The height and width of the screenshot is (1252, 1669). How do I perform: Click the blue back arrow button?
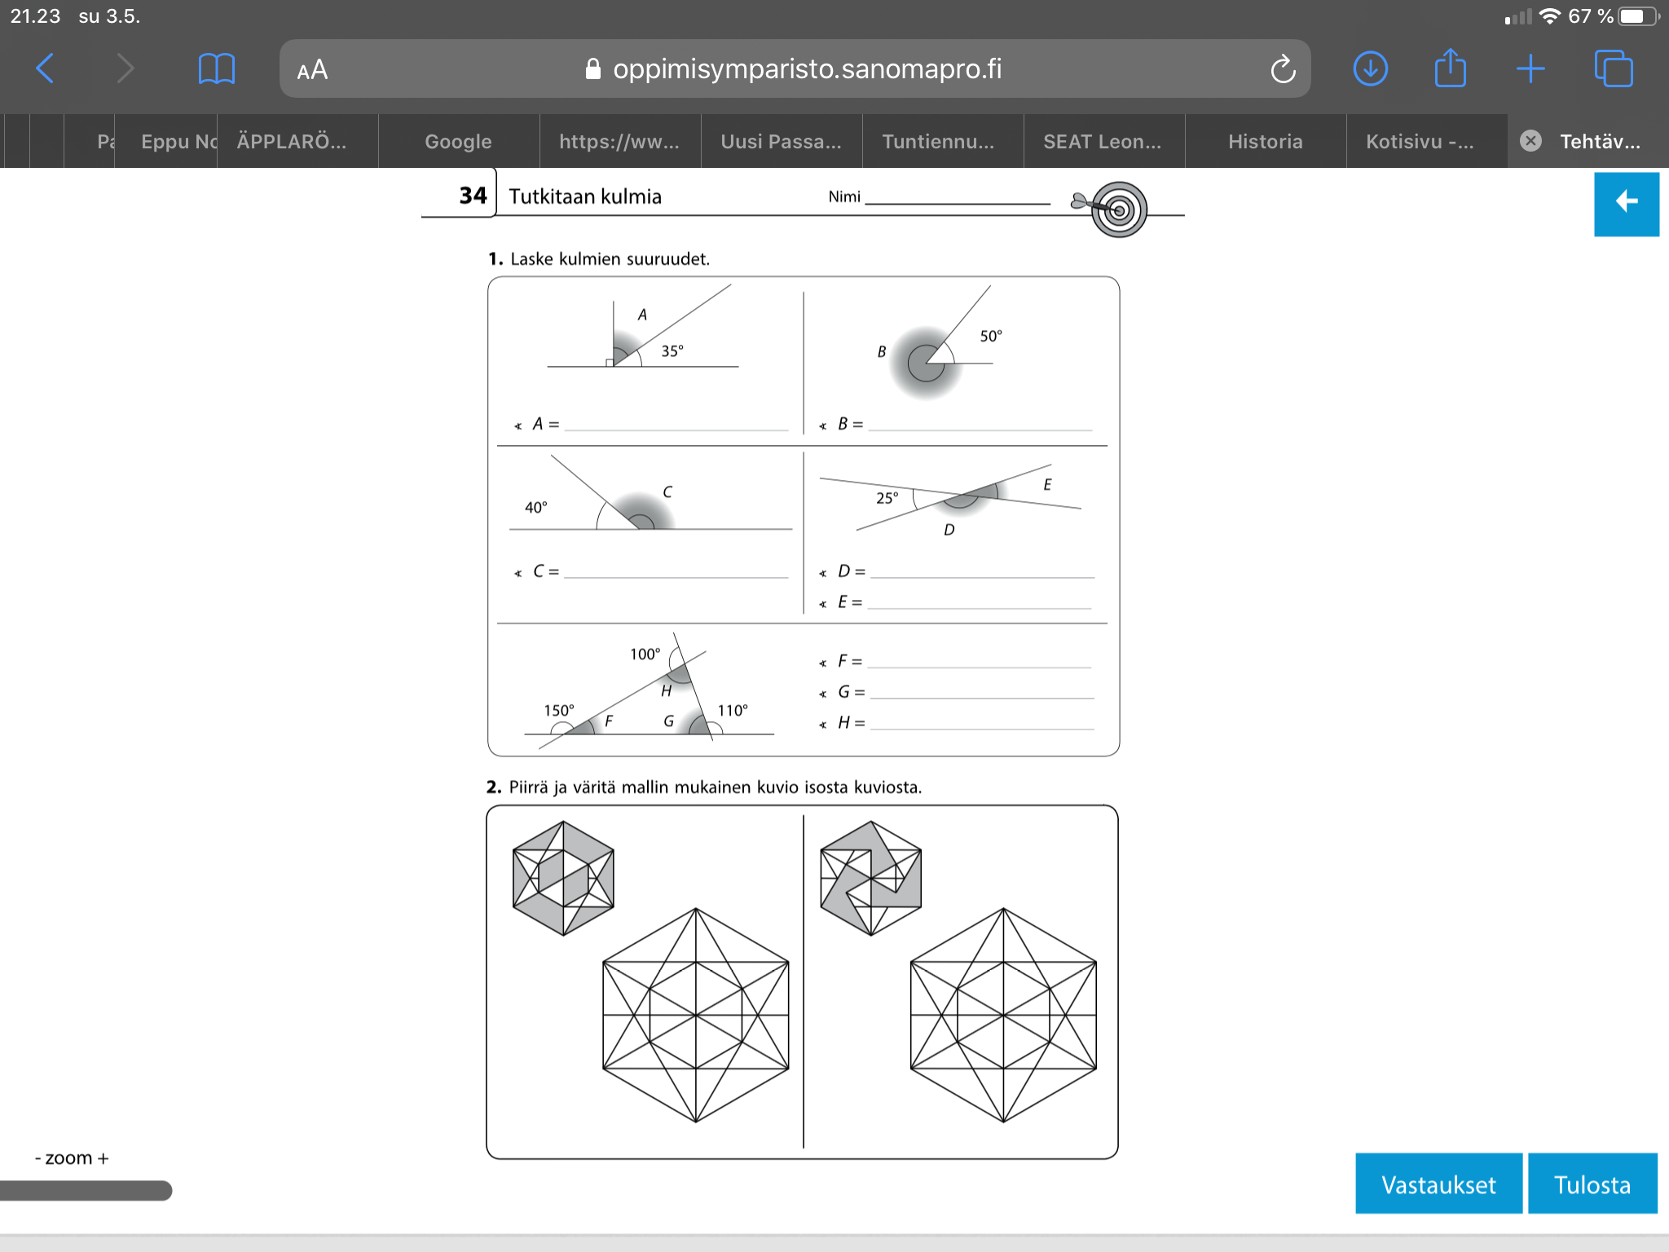pyautogui.click(x=1626, y=202)
